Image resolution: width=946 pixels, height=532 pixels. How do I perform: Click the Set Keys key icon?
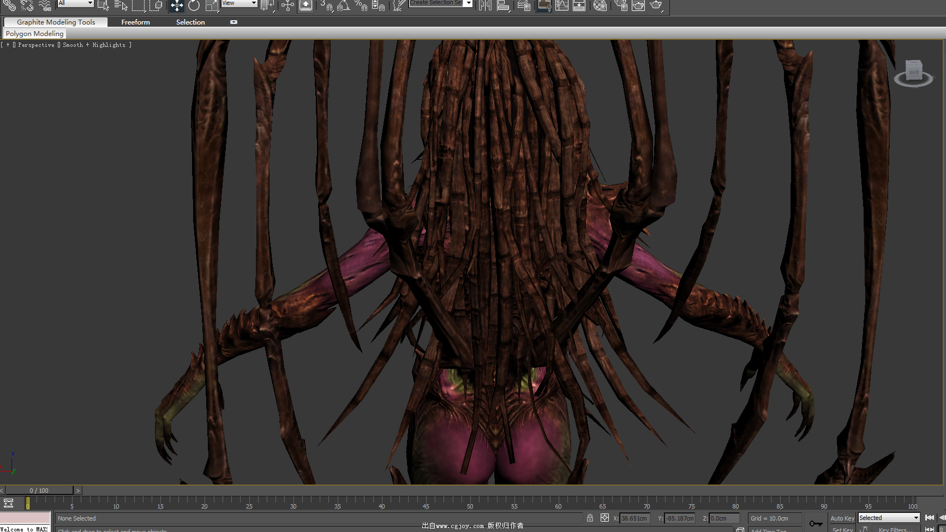[816, 523]
